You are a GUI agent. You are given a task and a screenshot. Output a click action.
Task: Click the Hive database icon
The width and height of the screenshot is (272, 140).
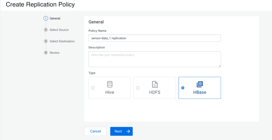point(110,84)
